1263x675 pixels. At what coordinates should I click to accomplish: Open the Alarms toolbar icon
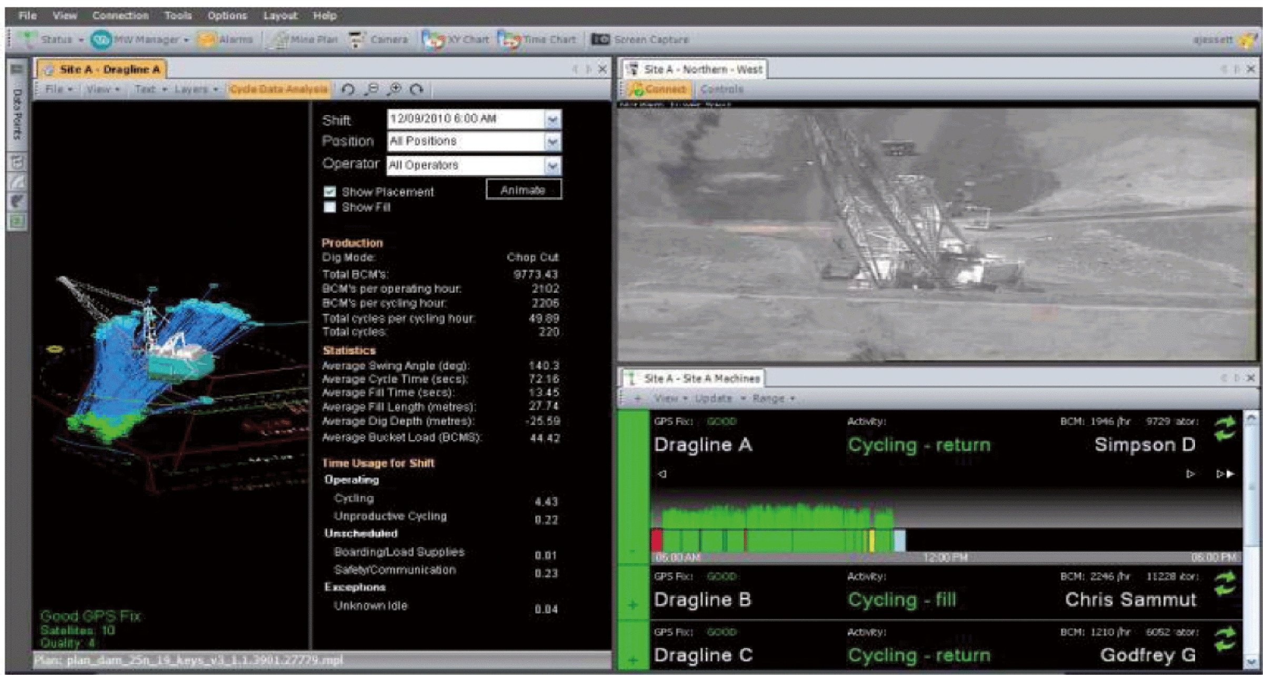point(207,39)
